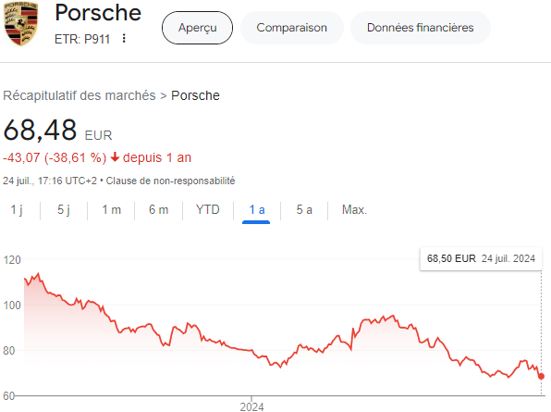Click the 2024 marker on chart axis
Screen dimensions: 551x412
(x=251, y=406)
